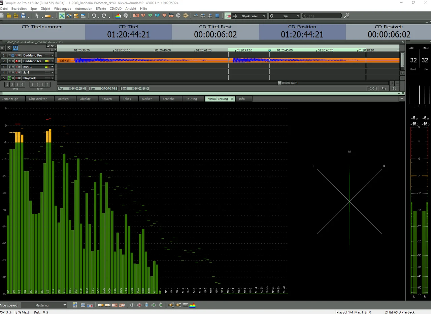431x314 pixels.
Task: Open the Effekte menu
Action: 101,8
